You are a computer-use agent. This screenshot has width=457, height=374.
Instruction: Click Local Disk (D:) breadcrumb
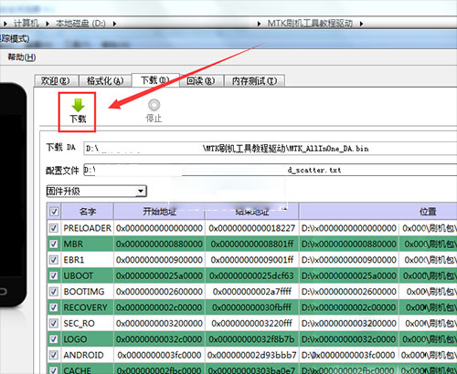(x=80, y=24)
